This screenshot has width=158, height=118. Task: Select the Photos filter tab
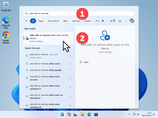pyautogui.click(x=97, y=21)
